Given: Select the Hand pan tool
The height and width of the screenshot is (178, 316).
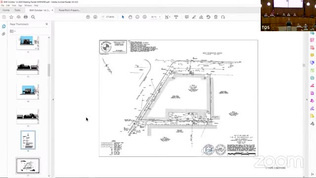Looking at the screenshot, I should 130,17.
